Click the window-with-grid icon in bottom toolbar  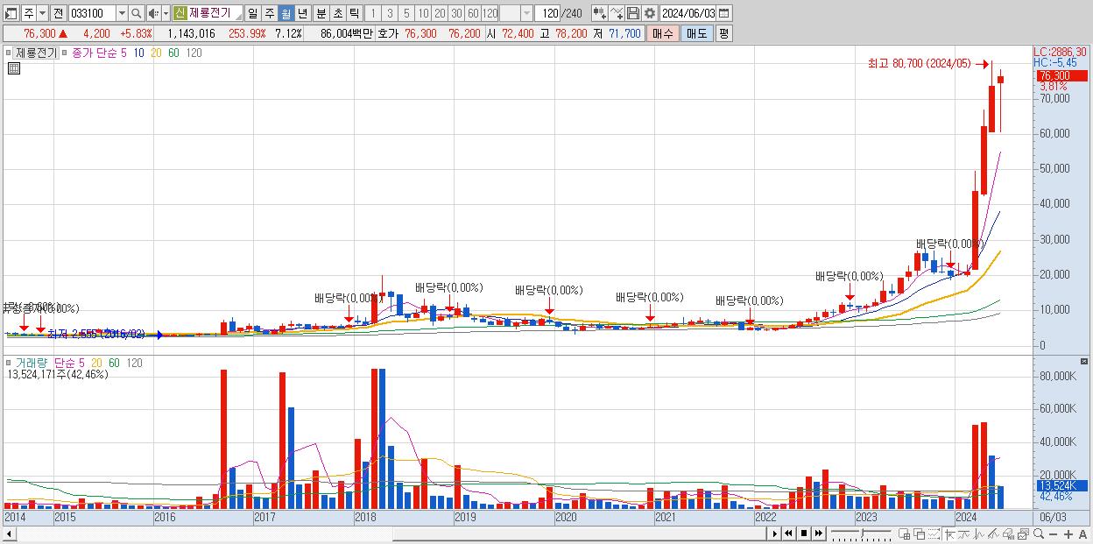[x=905, y=533]
